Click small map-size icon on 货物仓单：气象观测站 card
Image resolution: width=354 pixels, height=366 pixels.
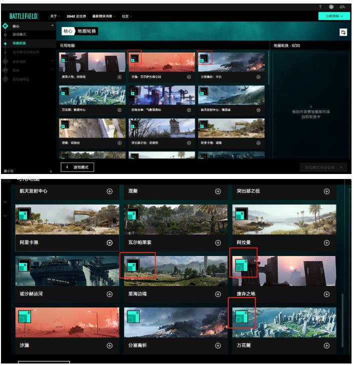(x=135, y=91)
